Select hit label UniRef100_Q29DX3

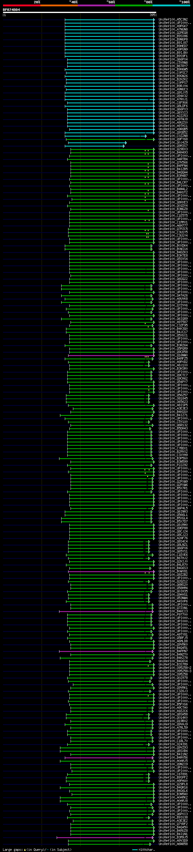coord(173,149)
